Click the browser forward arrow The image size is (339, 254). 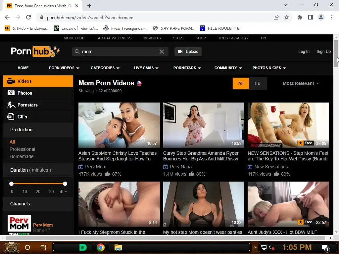click(18, 18)
